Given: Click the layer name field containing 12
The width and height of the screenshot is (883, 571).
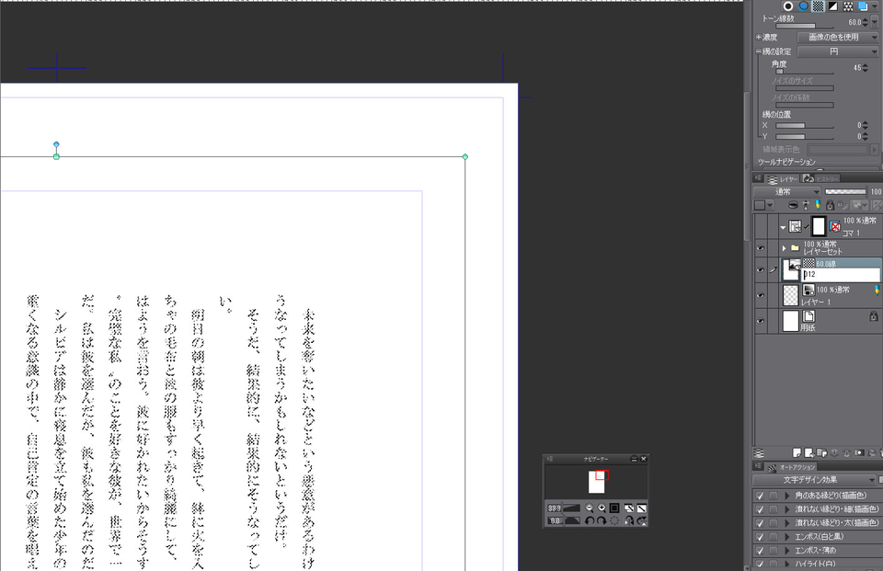Looking at the screenshot, I should point(840,275).
